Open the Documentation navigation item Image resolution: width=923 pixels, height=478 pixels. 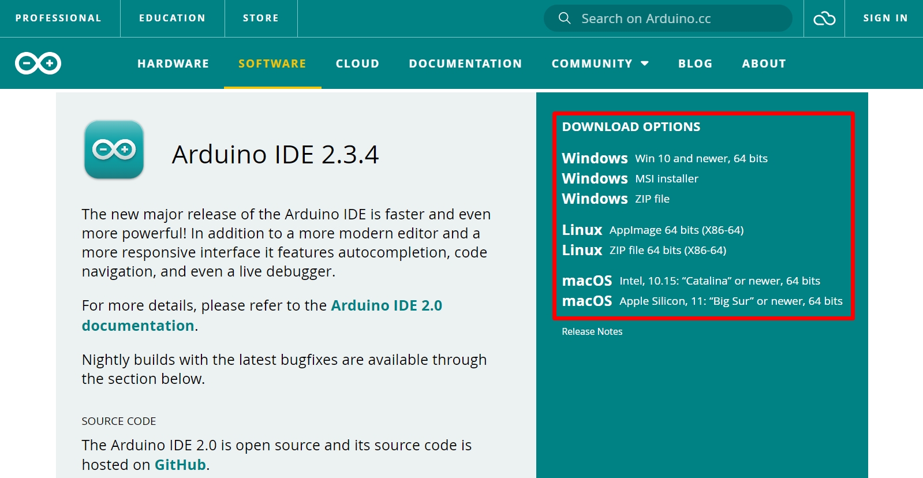point(465,64)
